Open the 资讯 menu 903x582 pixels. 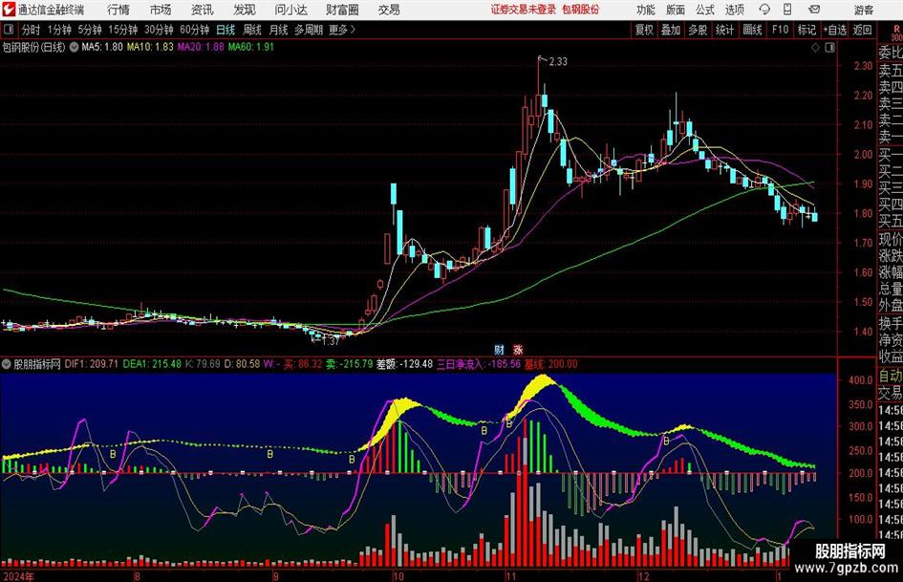pos(203,10)
